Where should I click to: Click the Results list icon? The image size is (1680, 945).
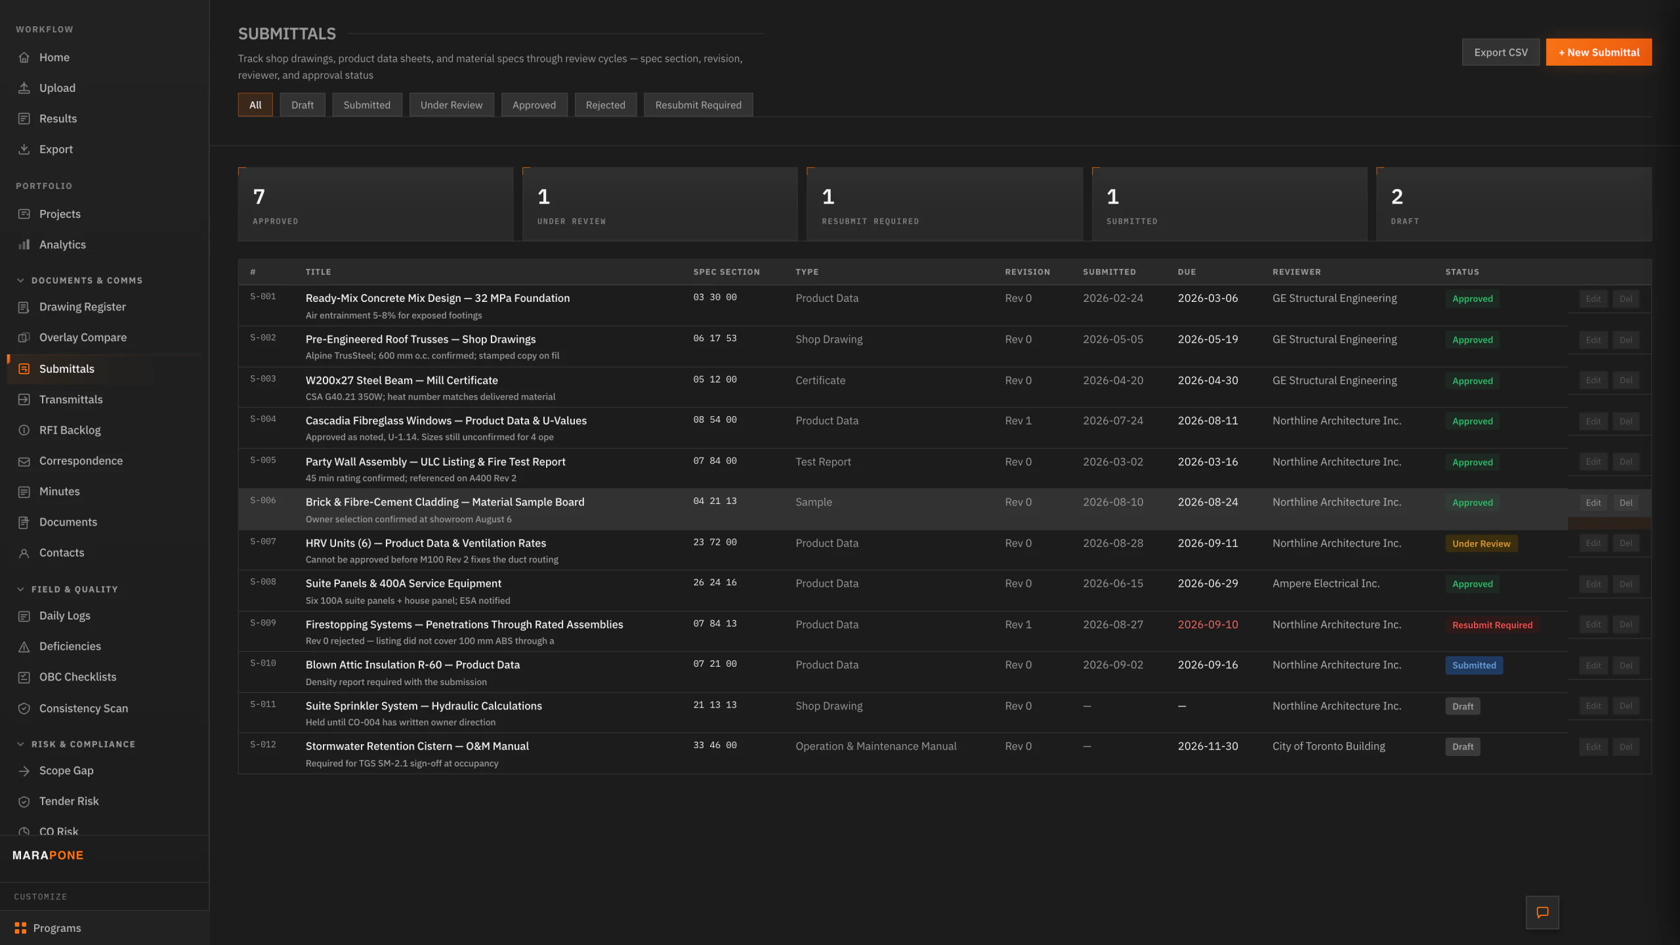tap(24, 119)
